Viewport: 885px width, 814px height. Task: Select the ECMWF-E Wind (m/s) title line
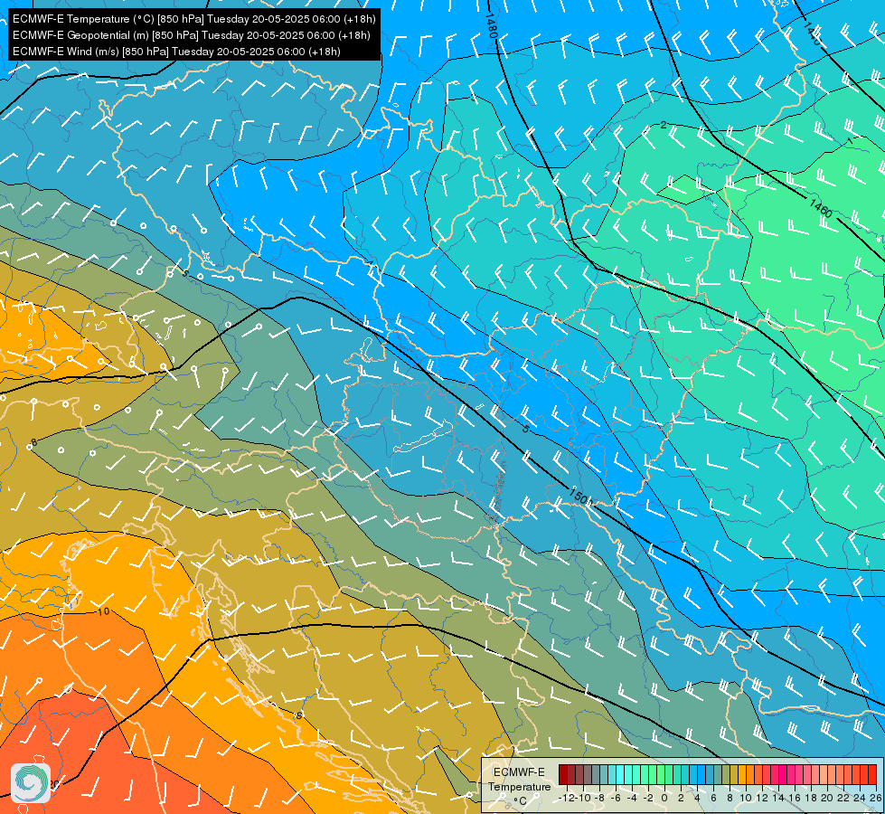click(176, 52)
